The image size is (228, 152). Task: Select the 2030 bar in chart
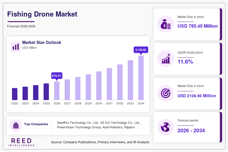(x=99, y=86)
